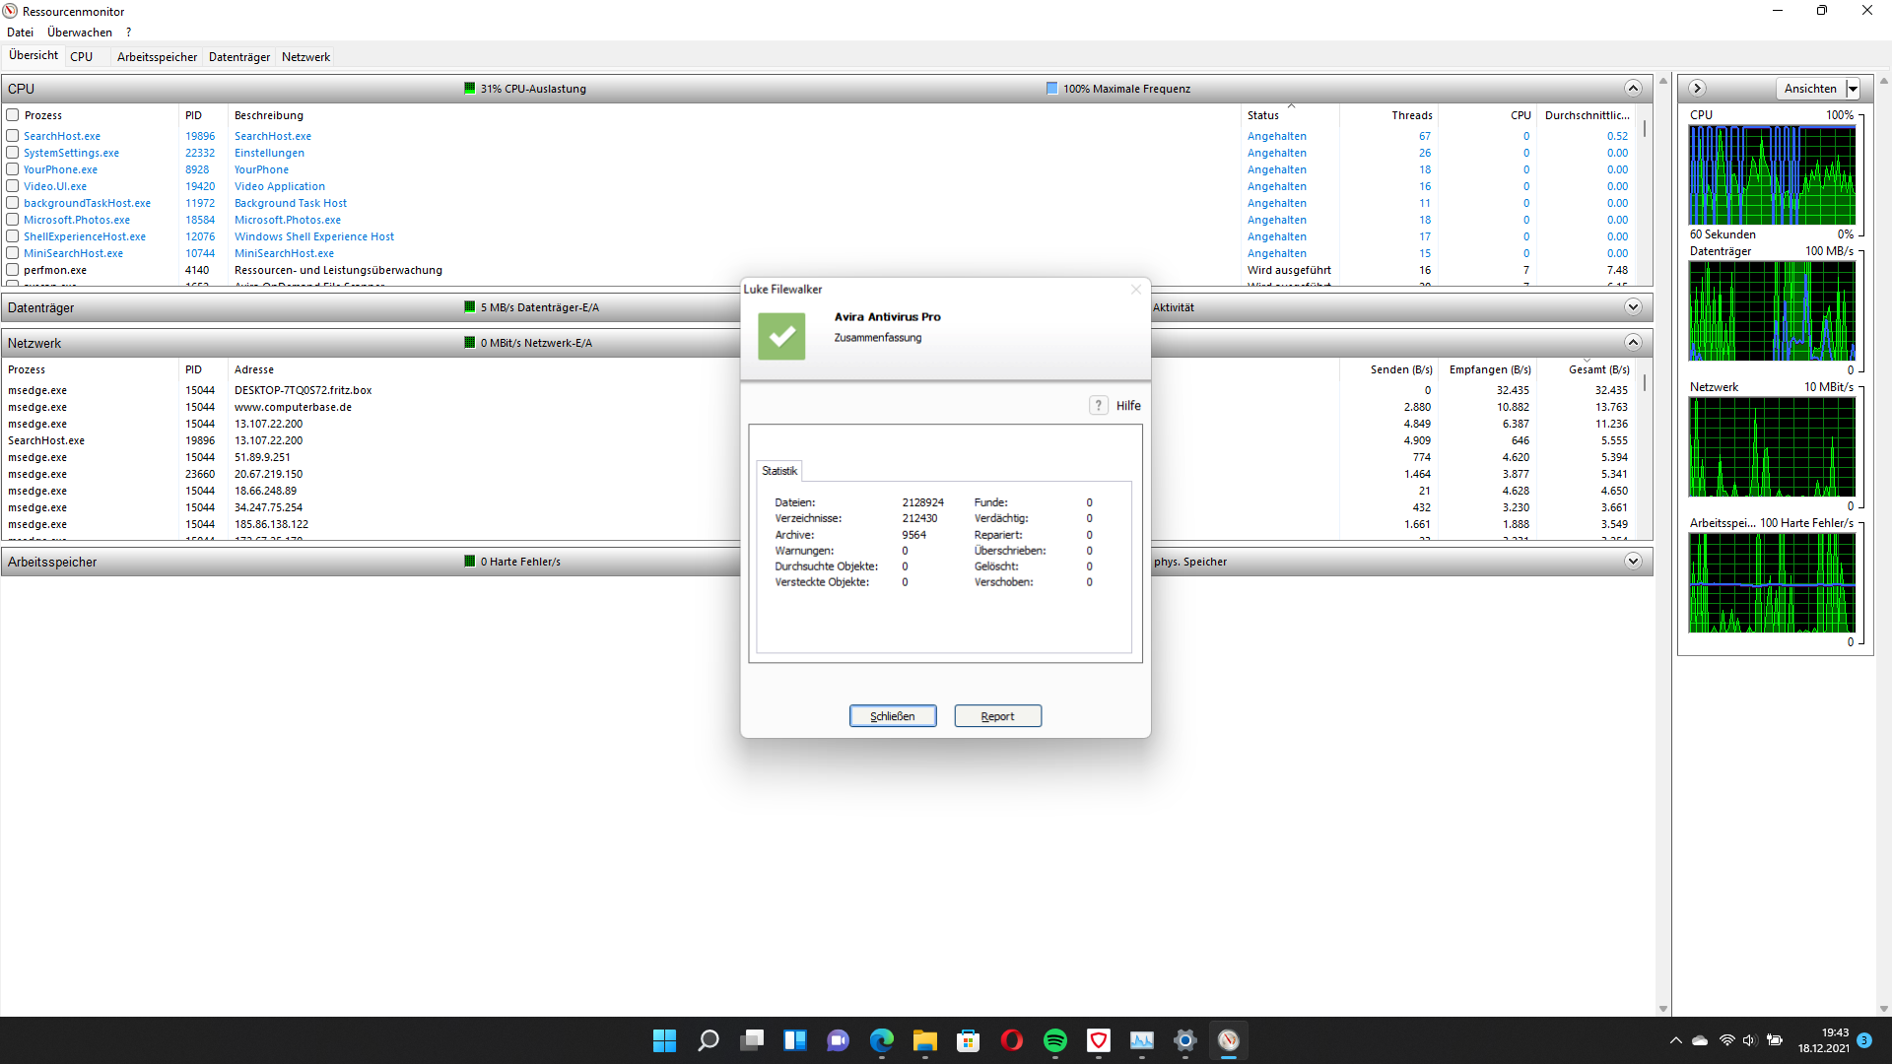Open the Windows Start menu
Screen dimensions: 1892x1064
point(664,1040)
